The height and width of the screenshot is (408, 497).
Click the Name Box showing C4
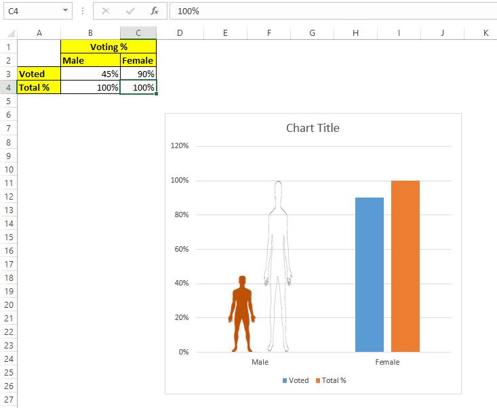click(38, 11)
